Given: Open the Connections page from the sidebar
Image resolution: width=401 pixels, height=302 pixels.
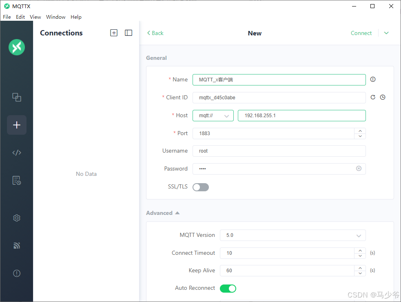Looking at the screenshot, I should [x=17, y=97].
